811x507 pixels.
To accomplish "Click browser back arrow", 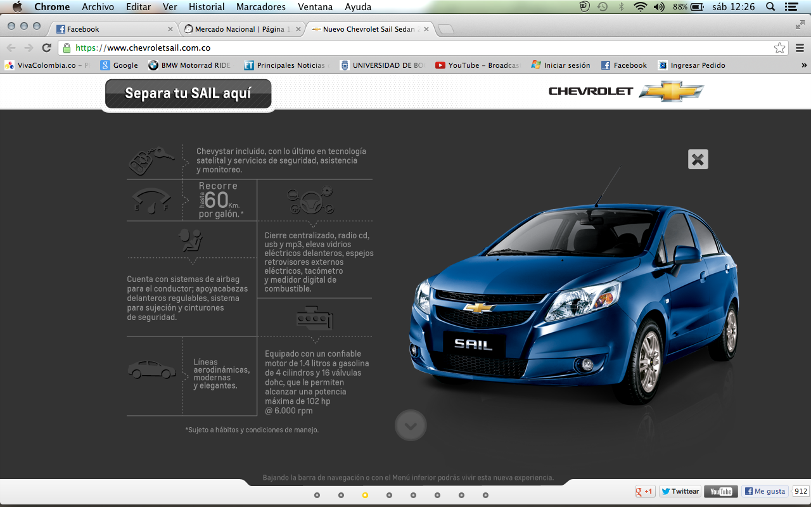I will point(11,48).
